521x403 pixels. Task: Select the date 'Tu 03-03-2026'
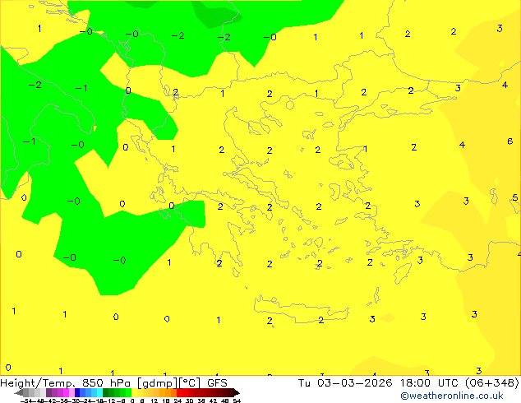click(345, 383)
